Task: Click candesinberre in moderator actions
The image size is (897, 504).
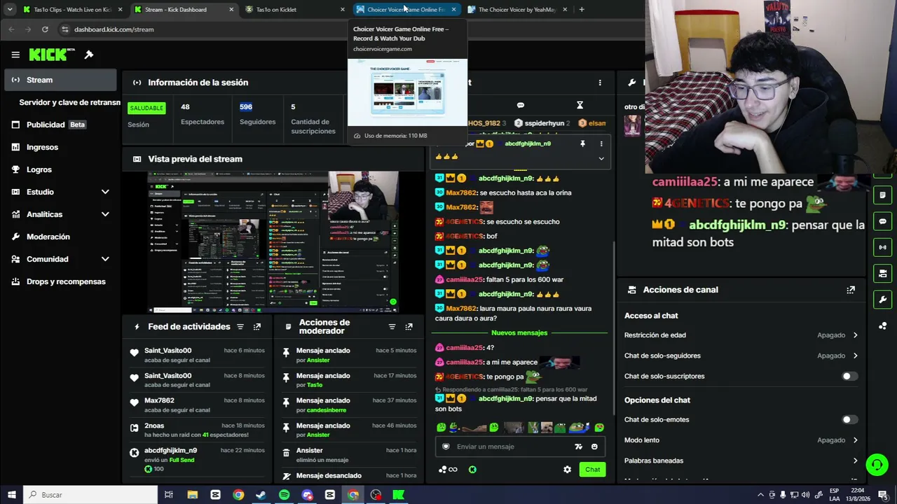Action: click(x=327, y=409)
